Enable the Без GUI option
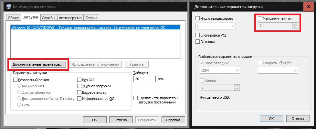Screen dimensions: 316x129 [79, 80]
